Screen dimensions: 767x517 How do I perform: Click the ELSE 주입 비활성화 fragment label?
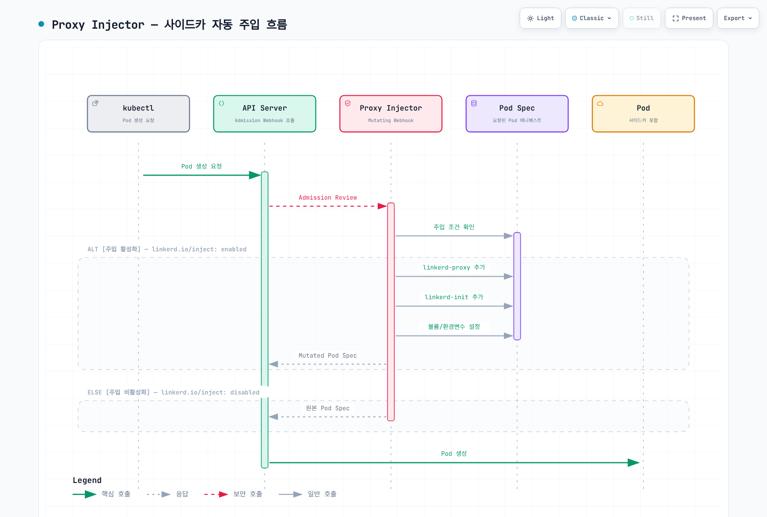[x=173, y=393]
